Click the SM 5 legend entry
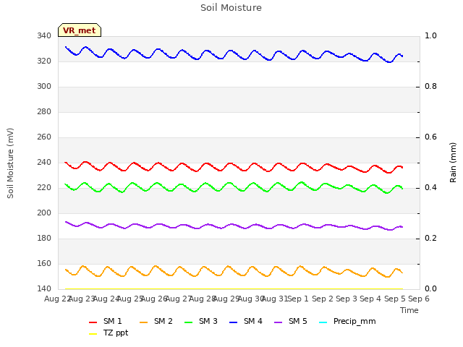The image size is (463, 347). pyautogui.click(x=291, y=321)
